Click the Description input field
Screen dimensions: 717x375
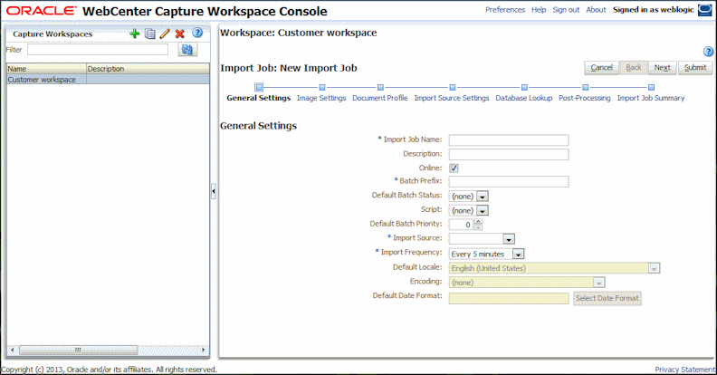click(x=509, y=154)
